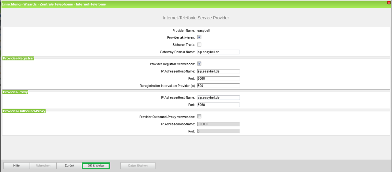The width and height of the screenshot is (392, 172).
Task: Click the Outbound-Proxy IP Adresse field showing 0.0.0.0
Action: click(x=218, y=124)
